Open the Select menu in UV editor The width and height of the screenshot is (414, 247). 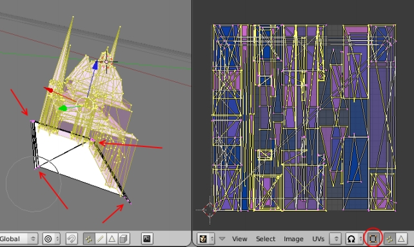tap(265, 239)
